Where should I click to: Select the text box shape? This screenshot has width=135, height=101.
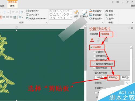coord(51,11)
